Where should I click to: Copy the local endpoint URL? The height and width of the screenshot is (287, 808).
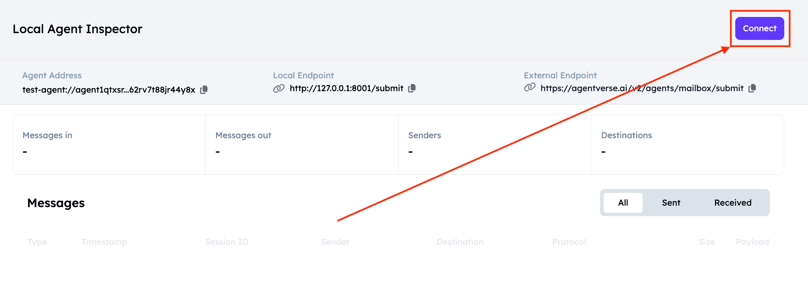click(412, 88)
